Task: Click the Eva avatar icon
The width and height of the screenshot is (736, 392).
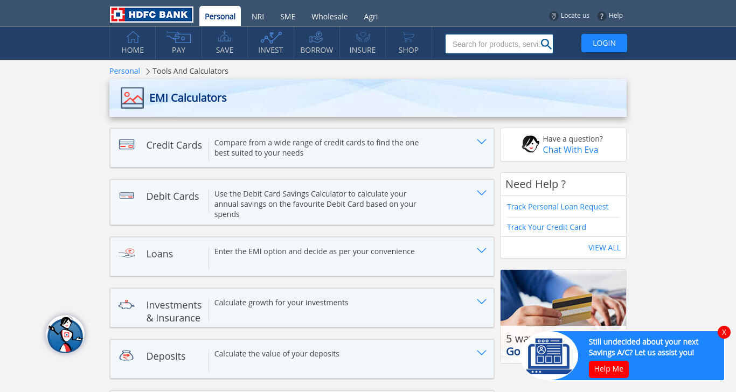Action: (531, 144)
